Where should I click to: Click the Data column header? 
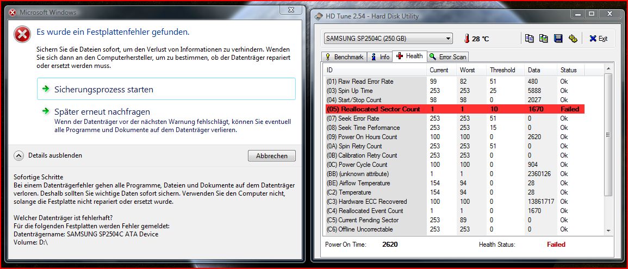pyautogui.click(x=540, y=70)
